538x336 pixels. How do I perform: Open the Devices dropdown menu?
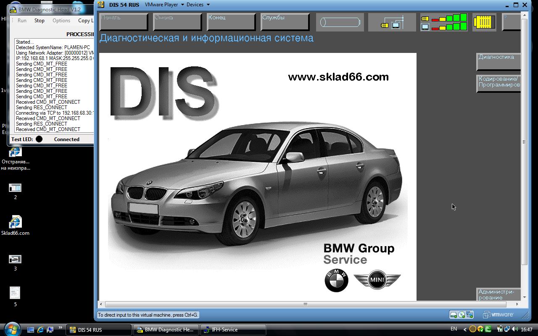pyautogui.click(x=198, y=5)
